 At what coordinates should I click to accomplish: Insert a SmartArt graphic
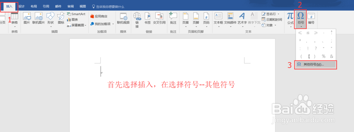click(x=76, y=14)
